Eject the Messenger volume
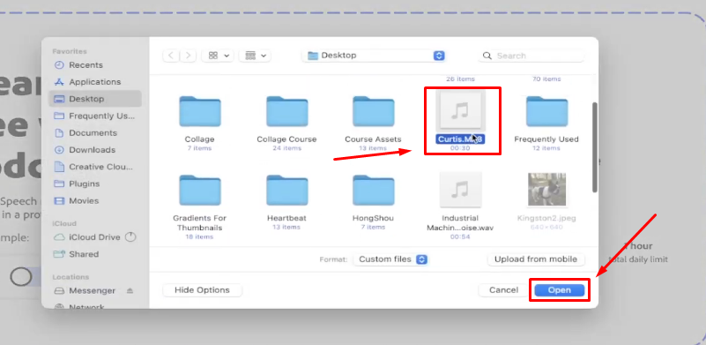 tap(130, 291)
